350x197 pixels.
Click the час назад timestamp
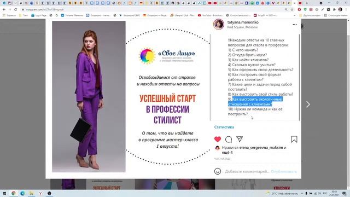coord(222,159)
